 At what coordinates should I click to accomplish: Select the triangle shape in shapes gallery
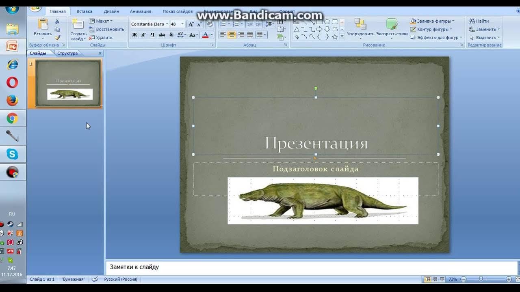pos(297,29)
